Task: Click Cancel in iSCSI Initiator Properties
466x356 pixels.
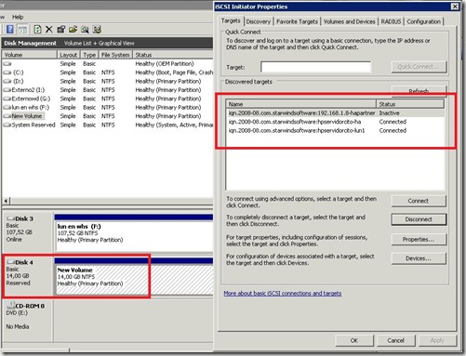Action: coord(396,340)
